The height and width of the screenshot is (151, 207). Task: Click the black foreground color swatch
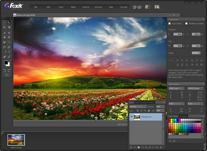click(6, 63)
